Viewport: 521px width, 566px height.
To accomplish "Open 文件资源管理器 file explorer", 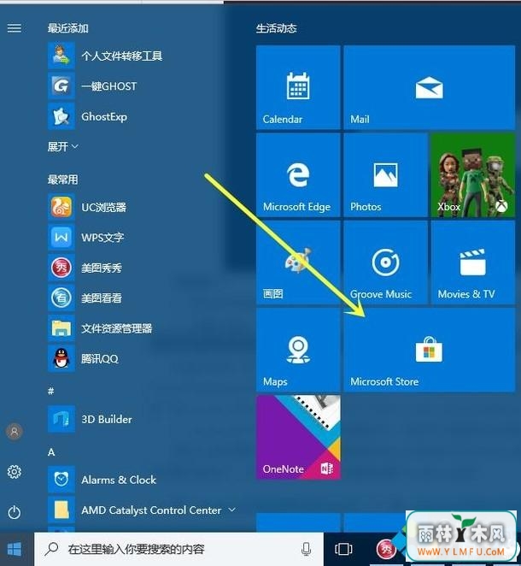I will tap(100, 328).
